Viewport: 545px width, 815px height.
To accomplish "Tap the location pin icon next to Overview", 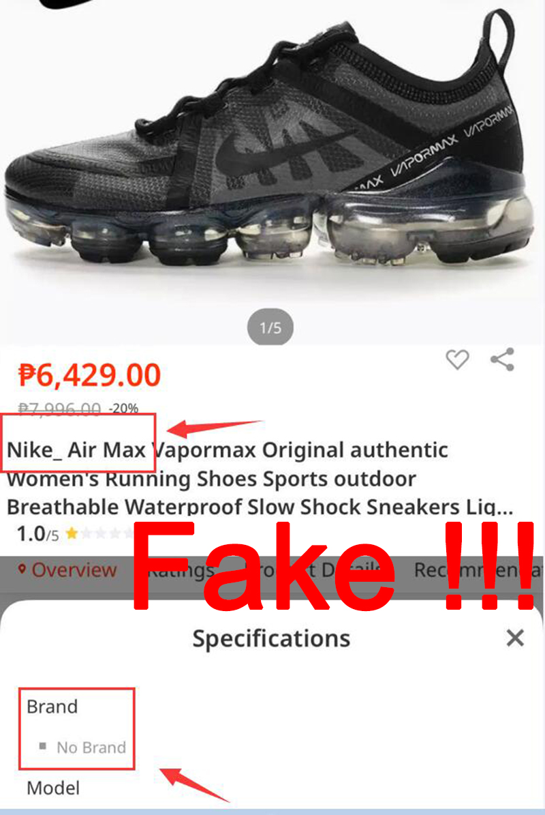I will click(22, 569).
